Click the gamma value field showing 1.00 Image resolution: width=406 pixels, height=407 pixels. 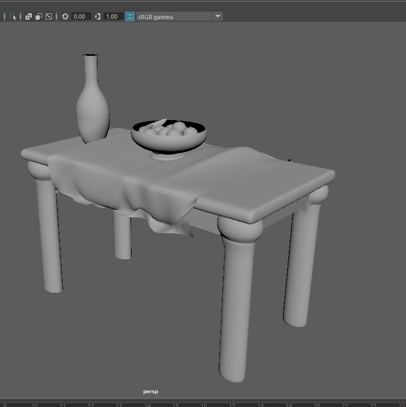click(x=112, y=16)
